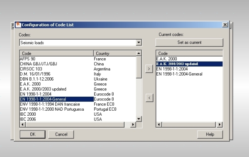Image resolution: width=249 pixels, height=157 pixels.
Task: Click the Code header in Current codes list
Action: tap(189, 53)
